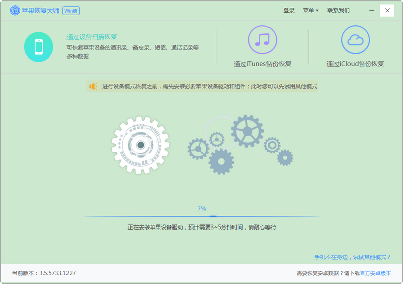
Task: Click the 当前版本：3.5.5733.1227 version text
Action: coord(44,273)
